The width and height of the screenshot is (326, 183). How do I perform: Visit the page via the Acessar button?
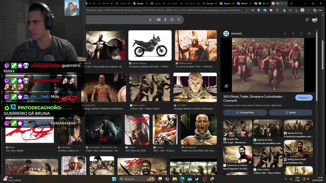304,98
